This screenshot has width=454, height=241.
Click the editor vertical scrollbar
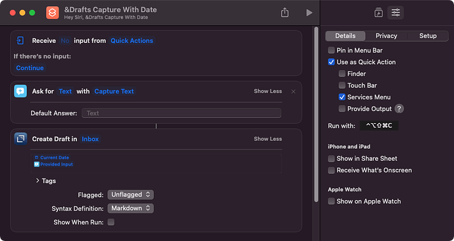coord(316,115)
